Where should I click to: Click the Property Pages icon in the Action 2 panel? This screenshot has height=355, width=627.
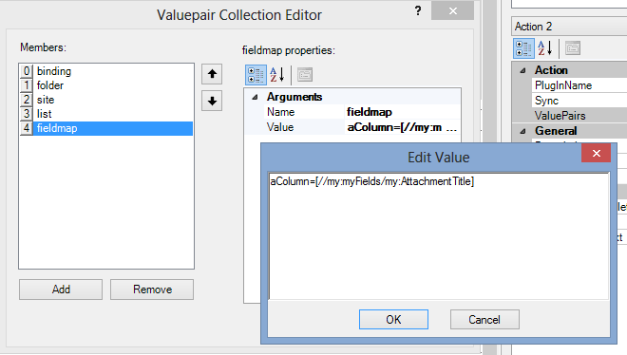coord(573,48)
